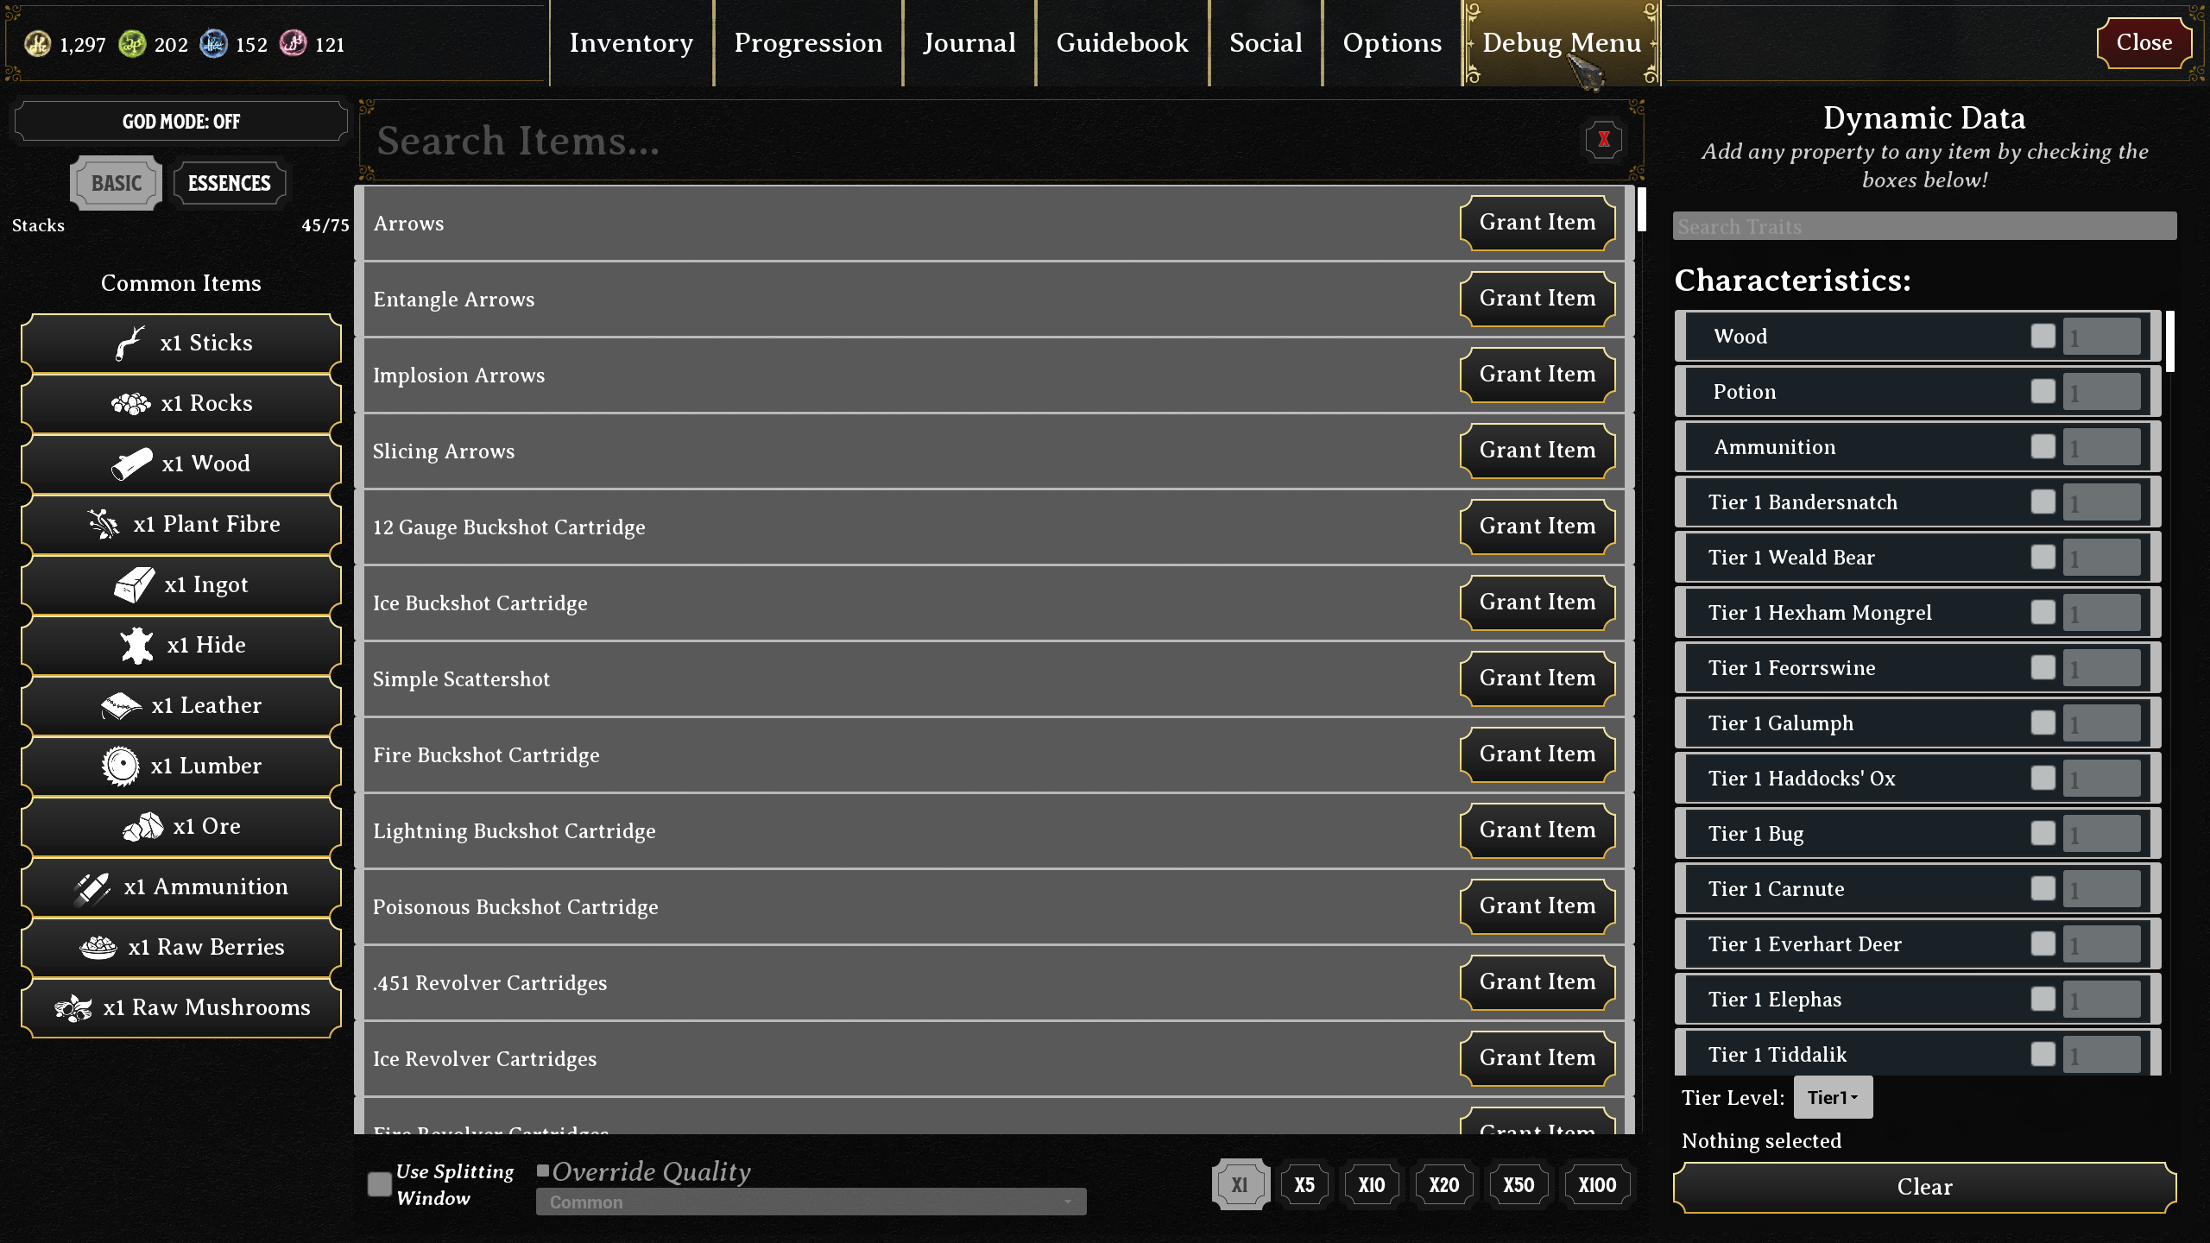Click the Rocks pile icon
The width and height of the screenshot is (2210, 1243).
tap(130, 403)
